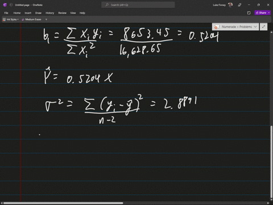Restore down the OneNote window
The width and height of the screenshot is (273, 205).
coord(258,5)
